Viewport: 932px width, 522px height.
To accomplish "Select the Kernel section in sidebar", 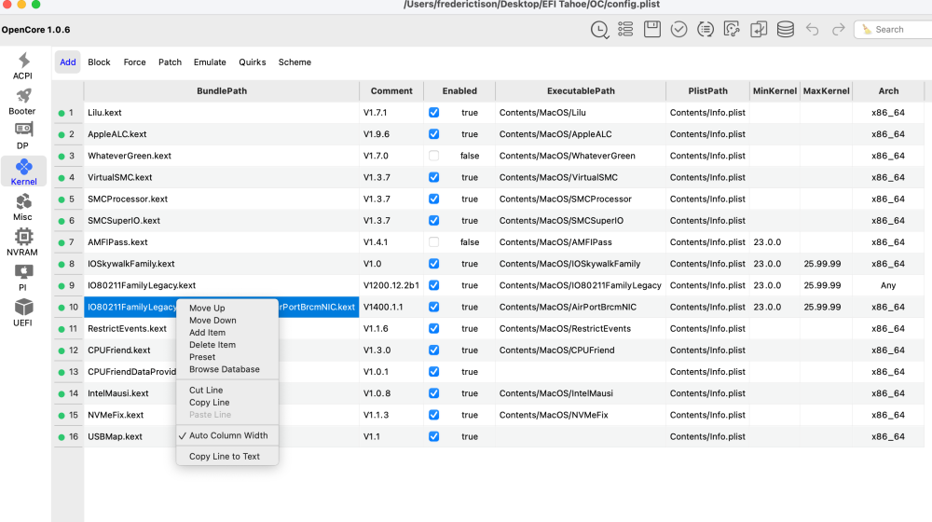I will click(x=24, y=172).
